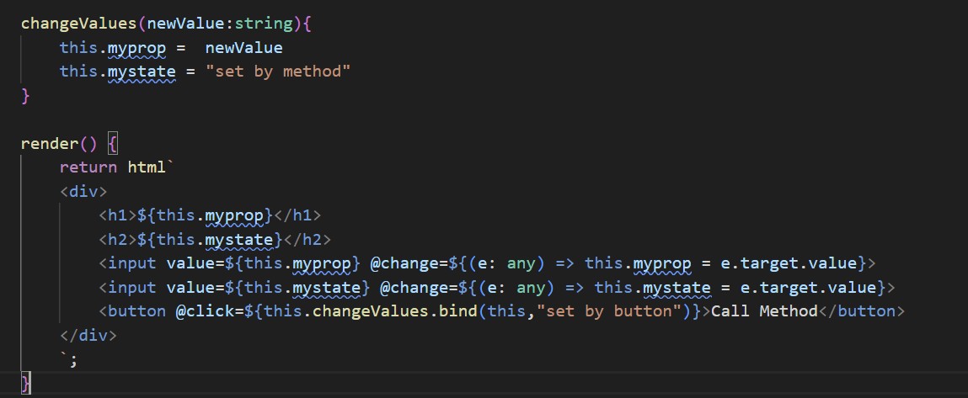The image size is (968, 398).
Task: Click the h1 opening tag
Action: tap(118, 215)
